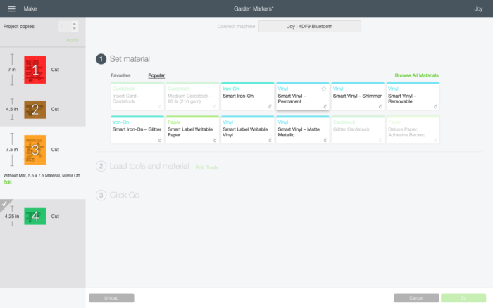Choose Smart Vinyl – Shimmer material
This screenshot has height=308, width=493.
[x=358, y=96]
